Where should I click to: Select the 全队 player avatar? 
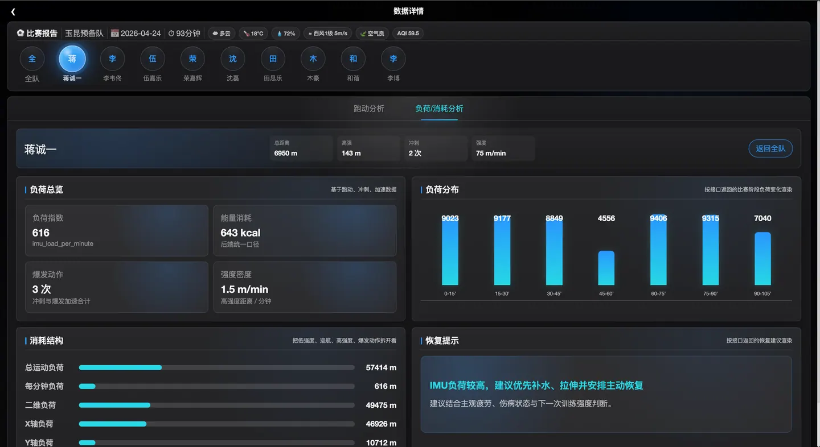click(32, 59)
